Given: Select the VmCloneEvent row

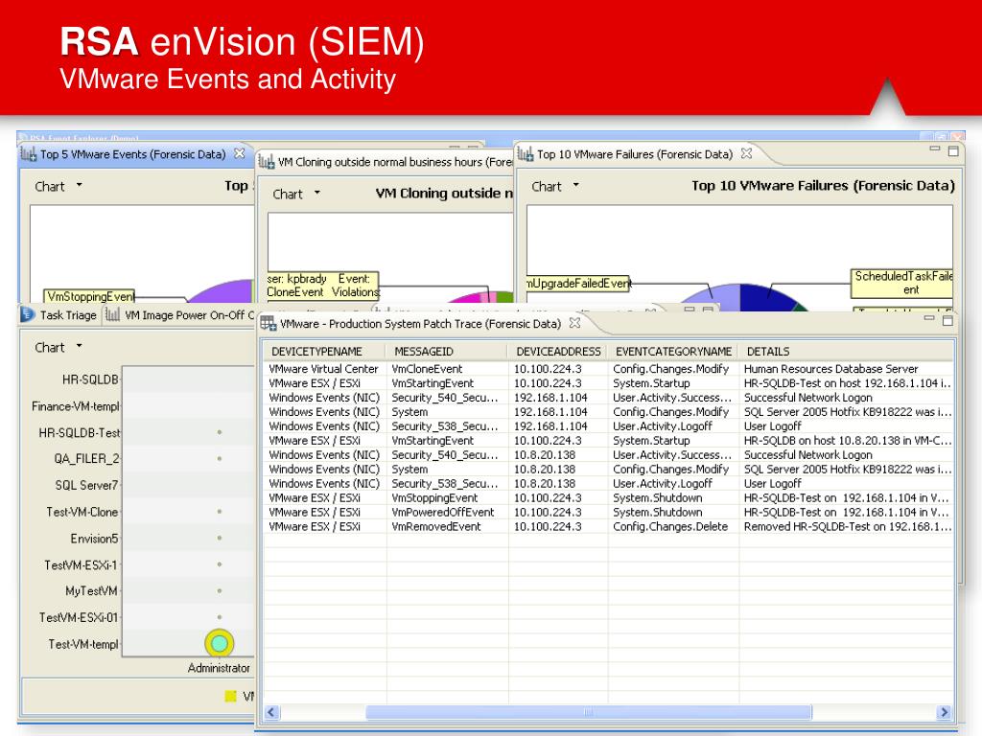Looking at the screenshot, I should coord(607,369).
